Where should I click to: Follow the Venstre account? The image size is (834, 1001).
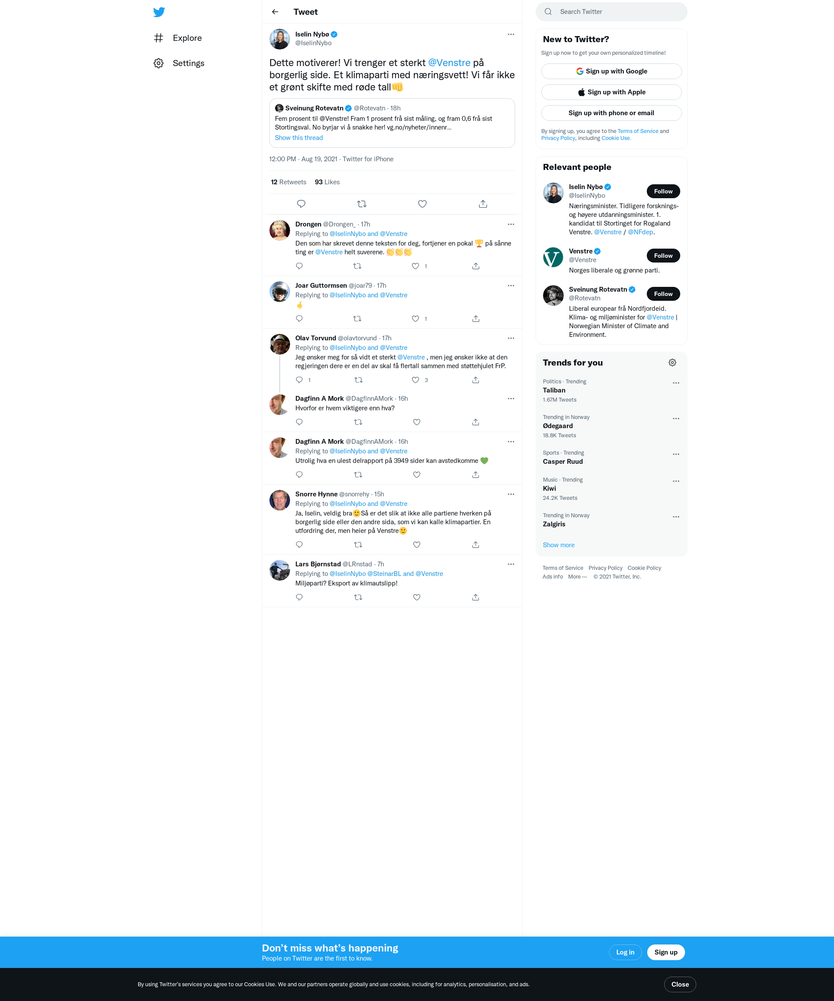point(663,256)
